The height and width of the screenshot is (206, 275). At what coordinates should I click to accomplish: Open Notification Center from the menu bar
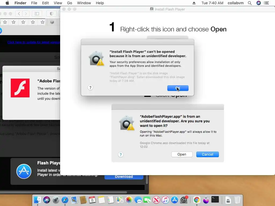coord(266,3)
